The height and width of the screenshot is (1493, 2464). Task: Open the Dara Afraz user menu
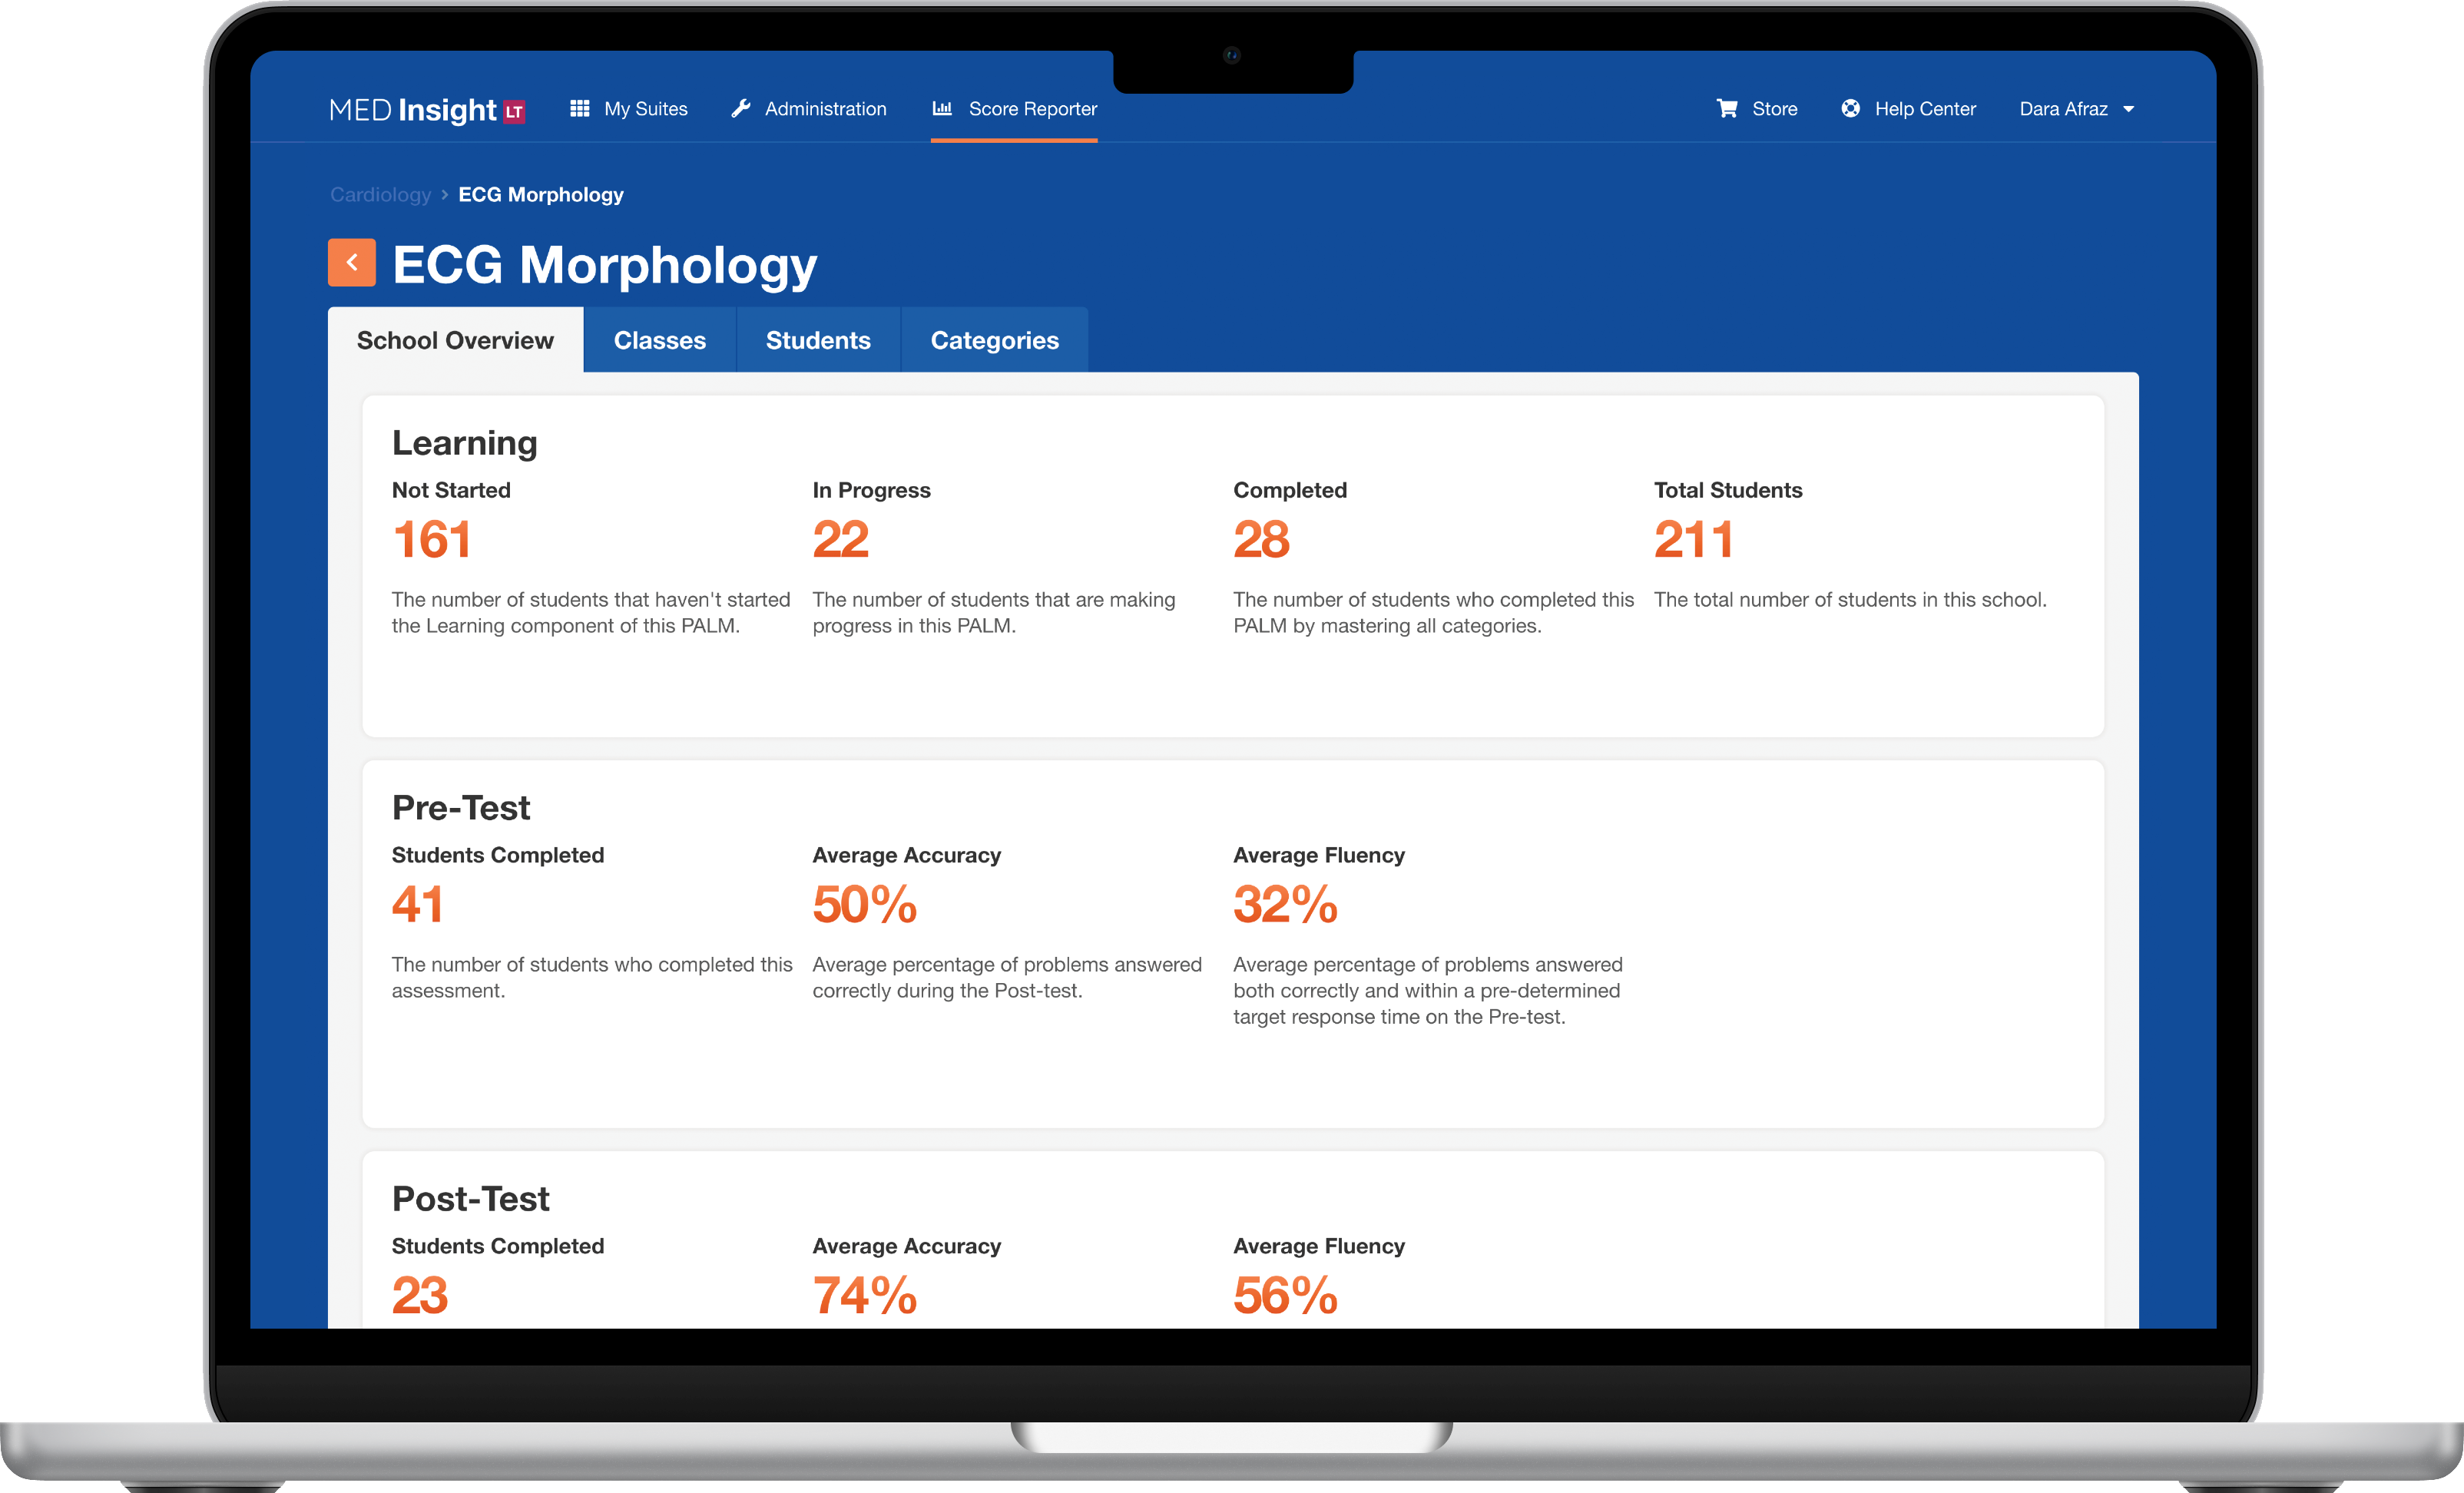[2063, 109]
